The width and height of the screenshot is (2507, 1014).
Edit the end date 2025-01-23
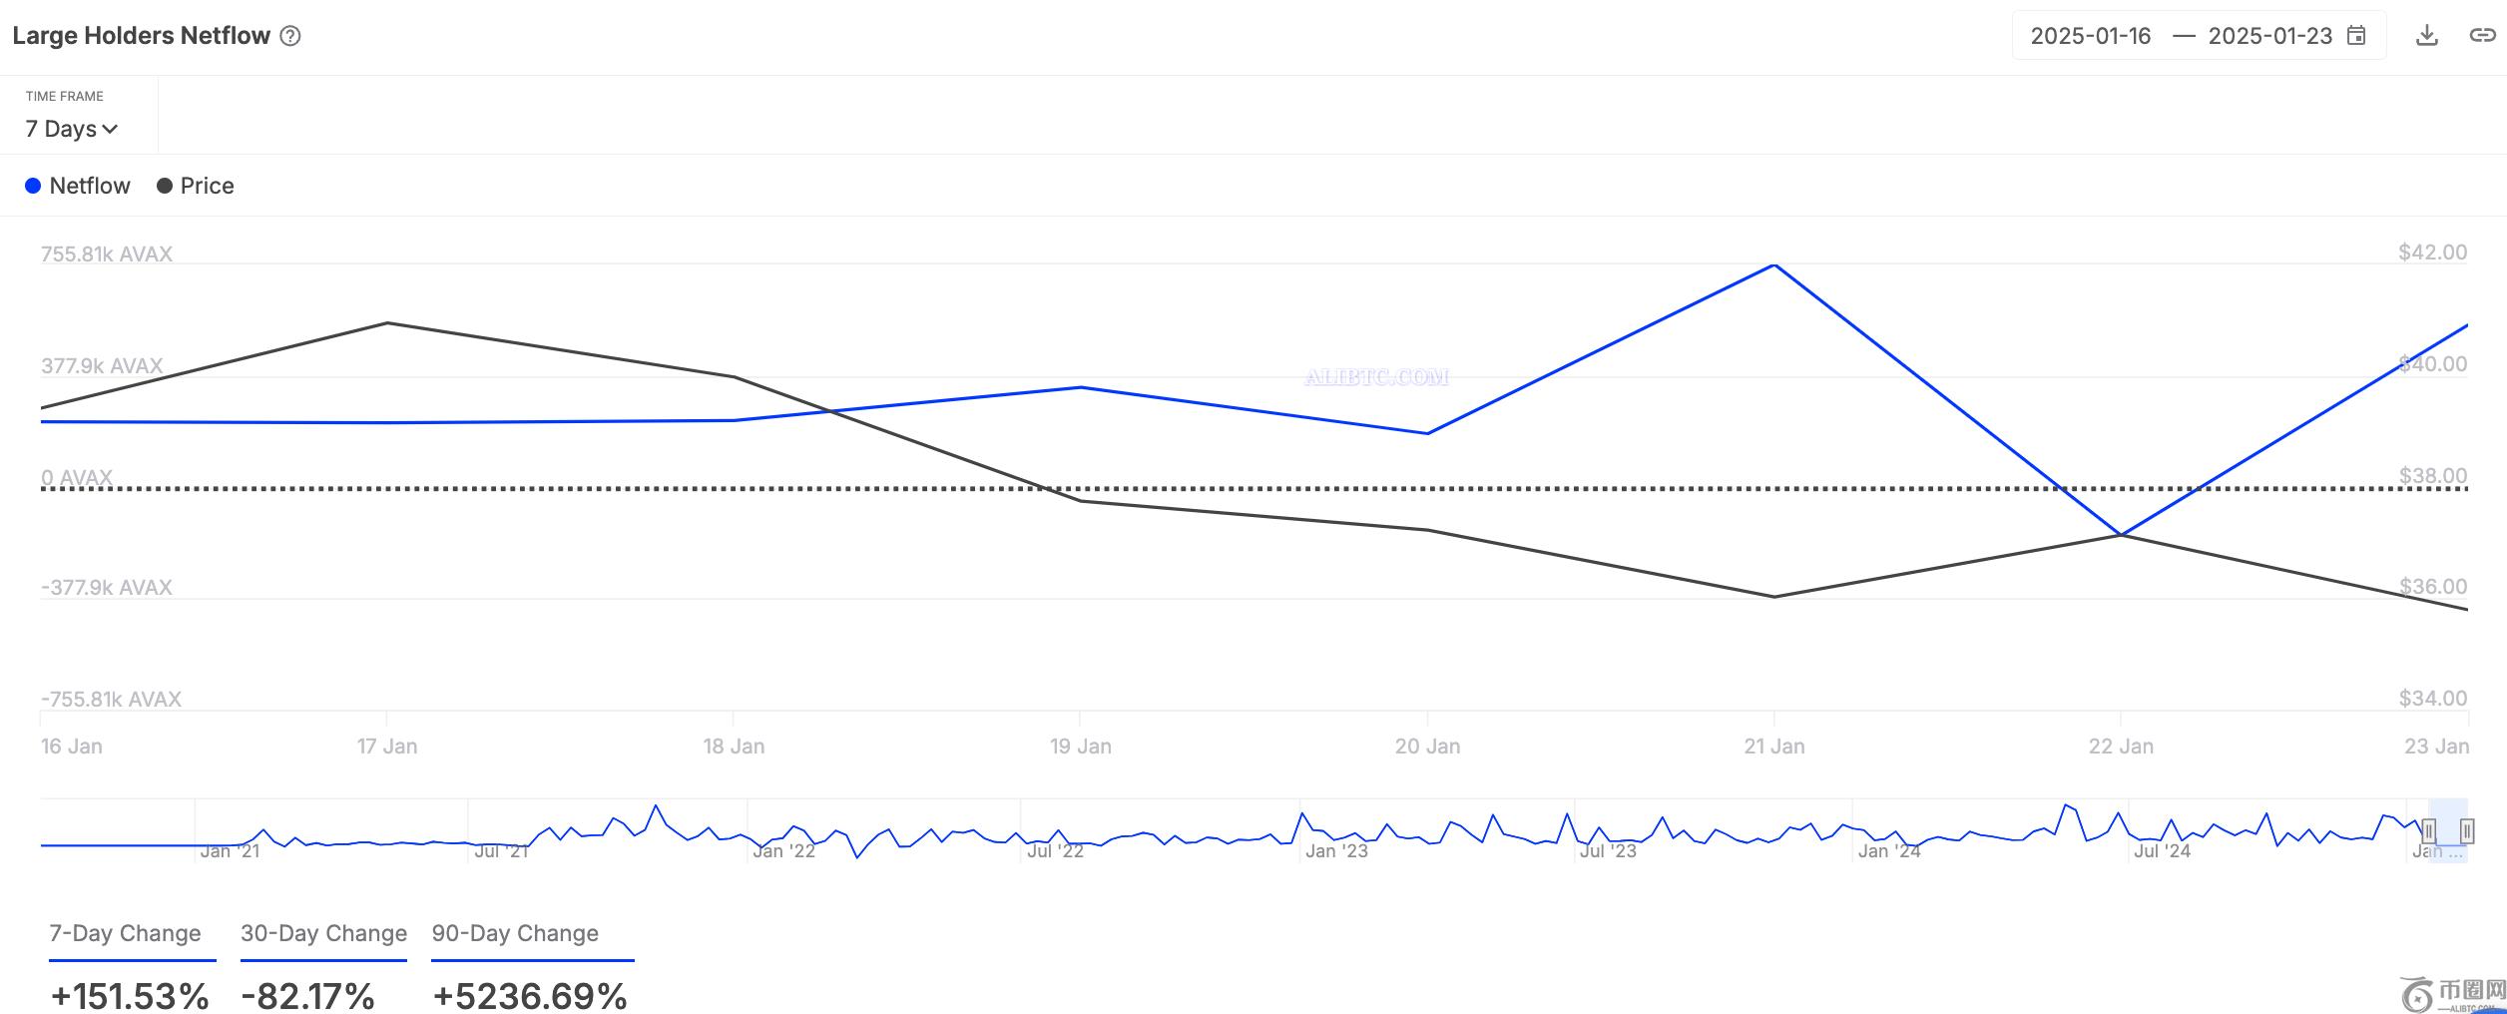click(2270, 36)
